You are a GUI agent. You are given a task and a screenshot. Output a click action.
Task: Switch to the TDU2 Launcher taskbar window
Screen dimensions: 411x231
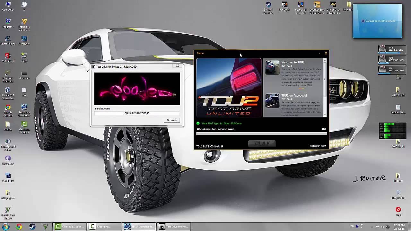point(139,227)
